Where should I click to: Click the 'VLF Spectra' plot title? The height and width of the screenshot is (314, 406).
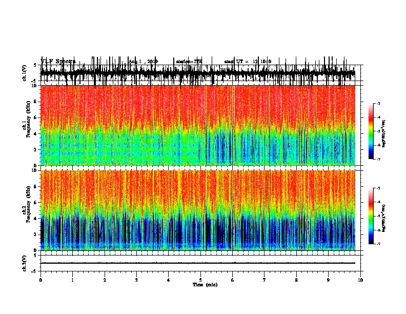pos(58,62)
